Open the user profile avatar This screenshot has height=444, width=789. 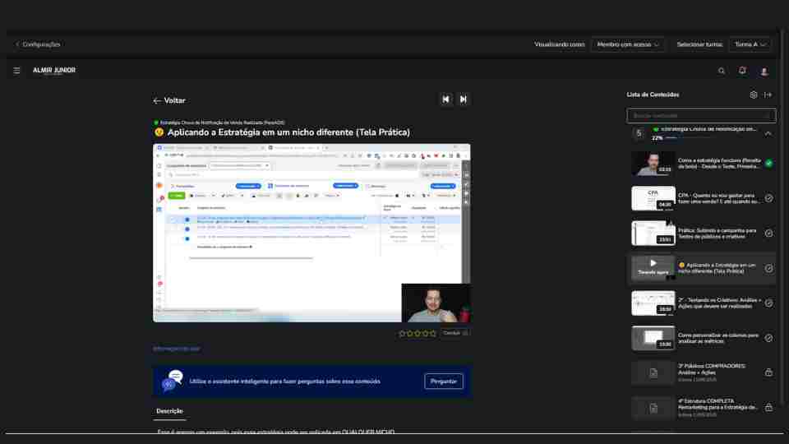point(764,72)
